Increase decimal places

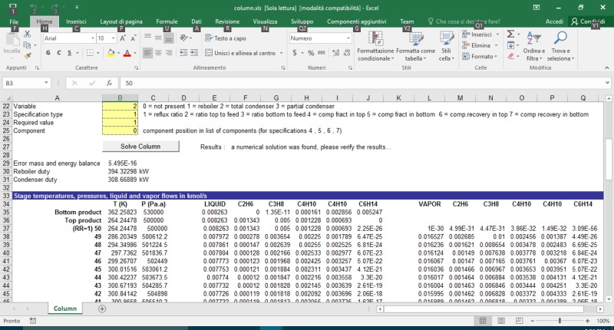(x=335, y=53)
